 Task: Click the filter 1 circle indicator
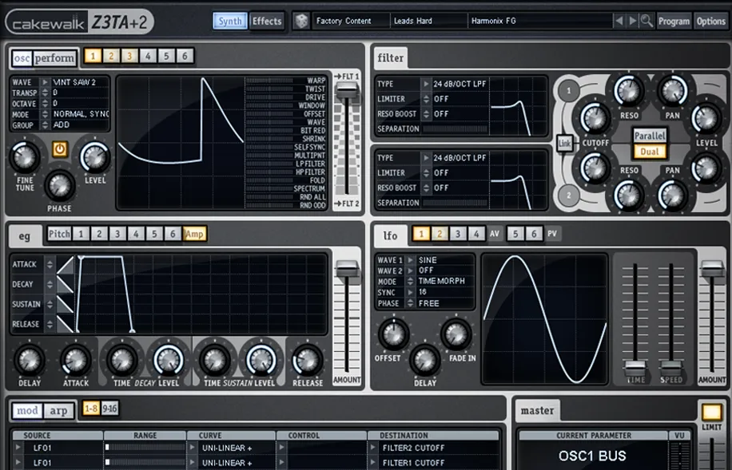click(x=568, y=90)
